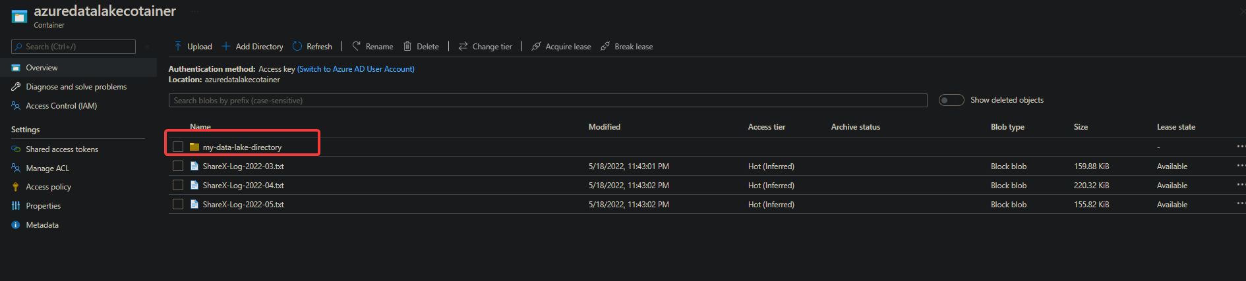Click the file icon of ShareX-Log-2022-03.txt
The image size is (1246, 281).
pos(194,166)
